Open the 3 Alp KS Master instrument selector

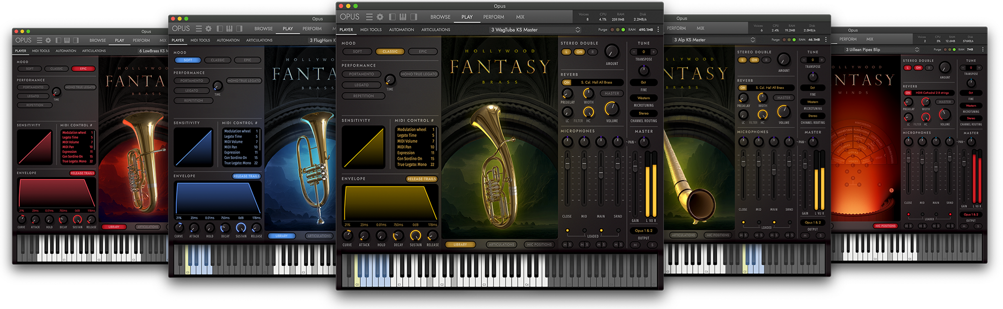[714, 40]
